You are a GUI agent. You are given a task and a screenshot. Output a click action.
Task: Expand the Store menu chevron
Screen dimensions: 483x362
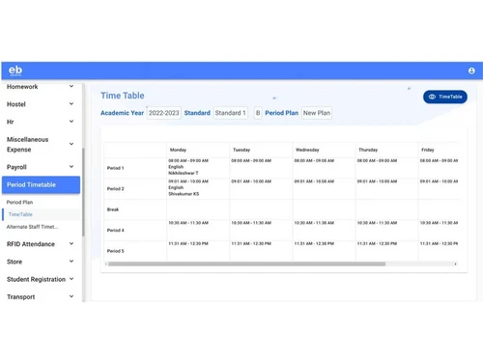(71, 261)
